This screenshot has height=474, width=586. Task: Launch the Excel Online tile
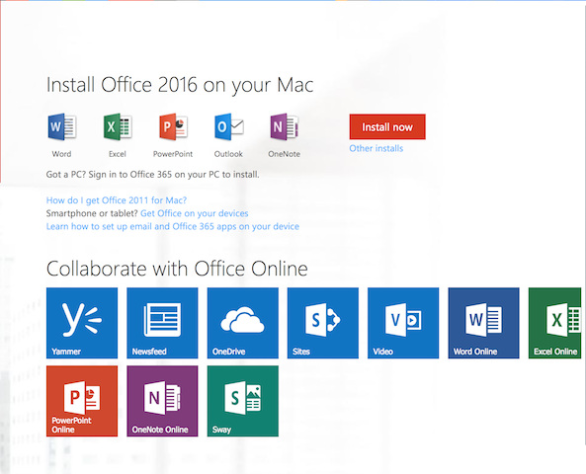click(x=555, y=323)
